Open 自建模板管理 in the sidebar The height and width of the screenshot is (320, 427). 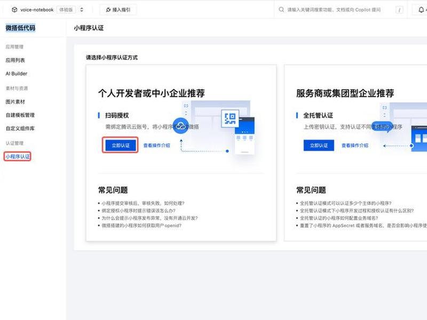click(20, 115)
